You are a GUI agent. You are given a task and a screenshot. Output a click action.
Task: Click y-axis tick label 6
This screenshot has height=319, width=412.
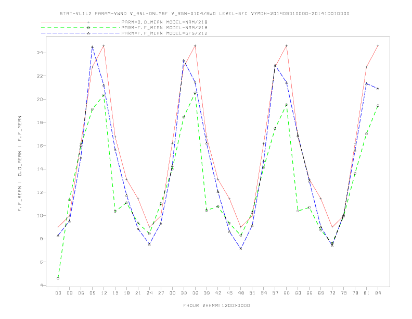41,262
